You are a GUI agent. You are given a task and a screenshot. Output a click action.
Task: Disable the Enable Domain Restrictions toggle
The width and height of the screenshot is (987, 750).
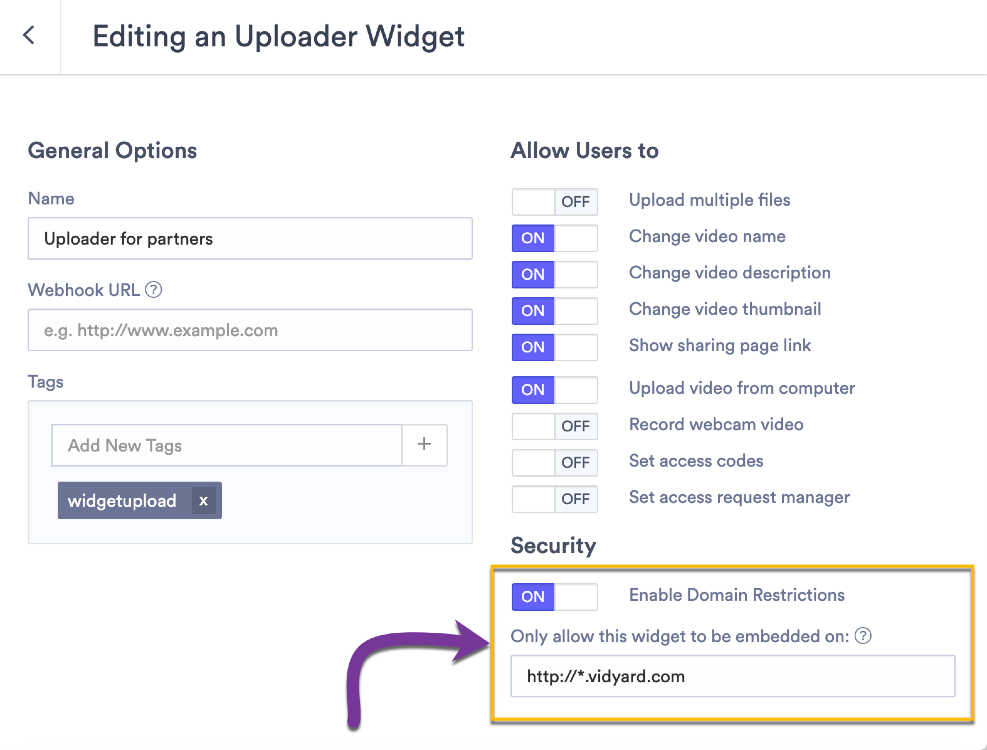554,596
